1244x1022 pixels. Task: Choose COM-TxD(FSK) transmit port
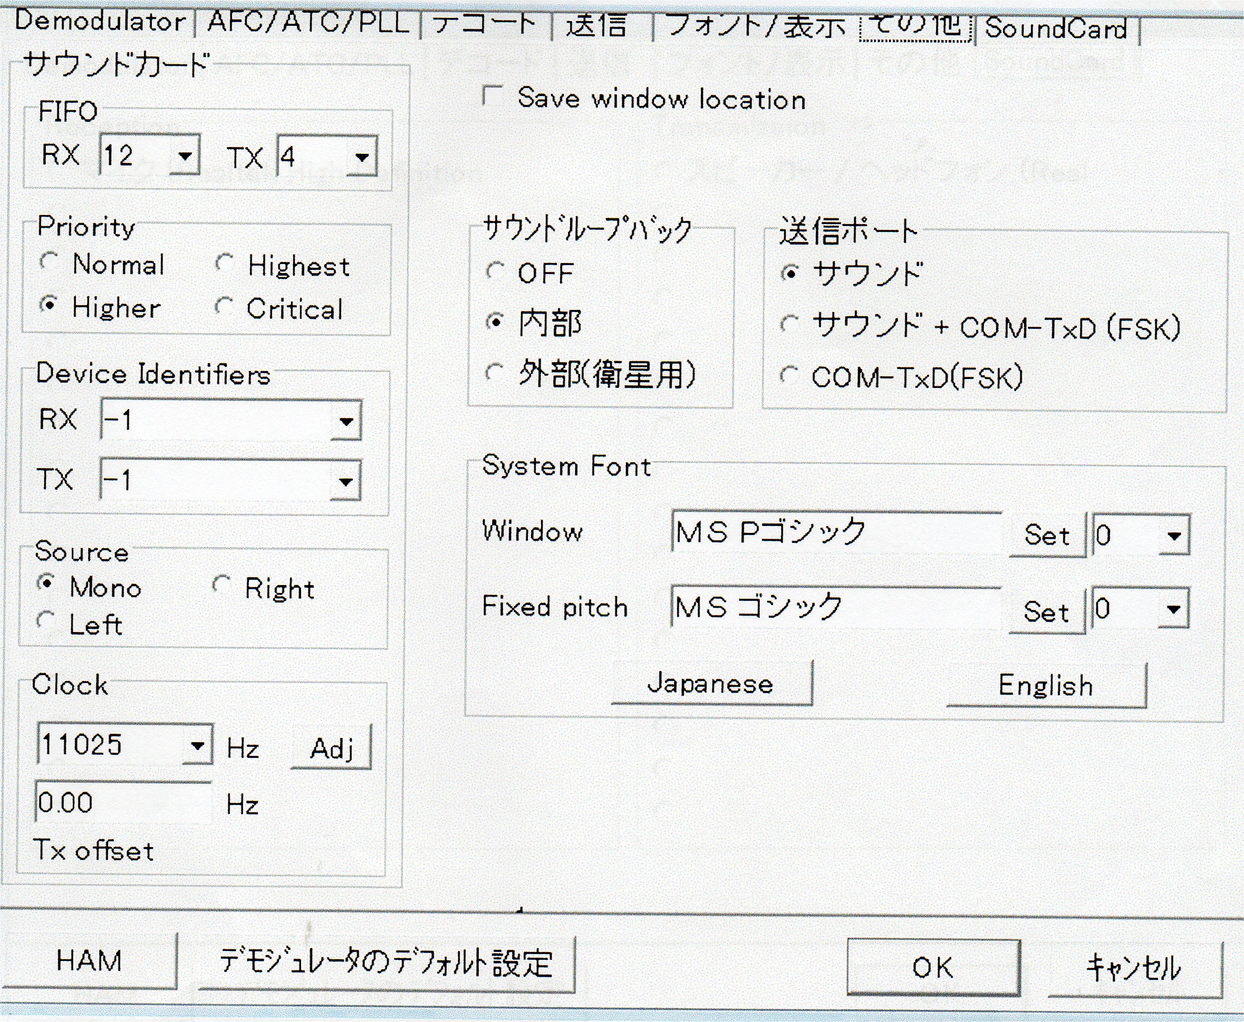789,376
